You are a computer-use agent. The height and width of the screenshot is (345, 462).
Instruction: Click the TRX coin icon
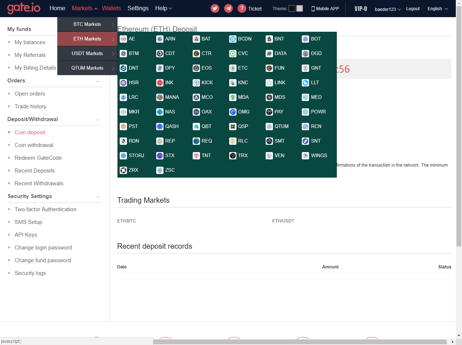[x=233, y=156]
